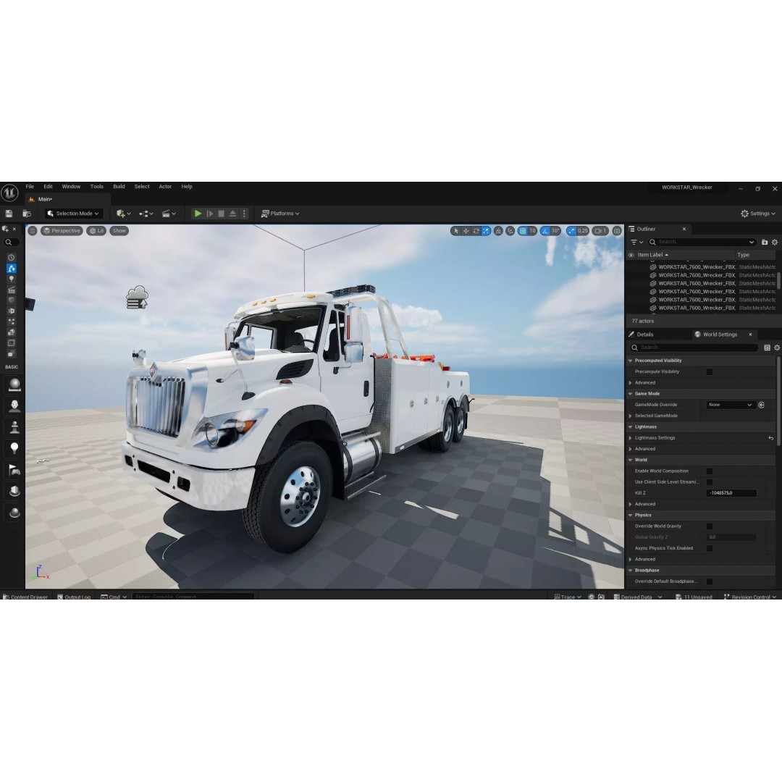782x782 pixels.
Task: Place the Sphere trigger icon
Action: pyautogui.click(x=14, y=512)
